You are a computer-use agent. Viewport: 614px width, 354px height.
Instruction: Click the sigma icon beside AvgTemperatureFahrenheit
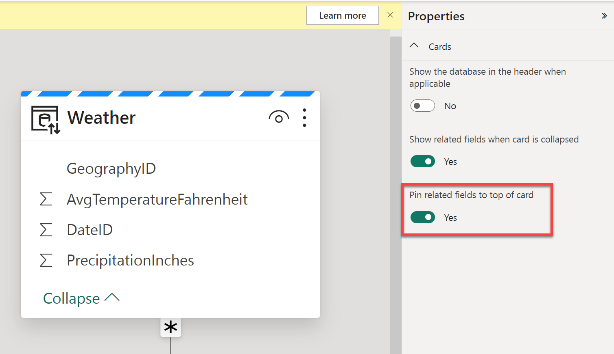(x=46, y=199)
